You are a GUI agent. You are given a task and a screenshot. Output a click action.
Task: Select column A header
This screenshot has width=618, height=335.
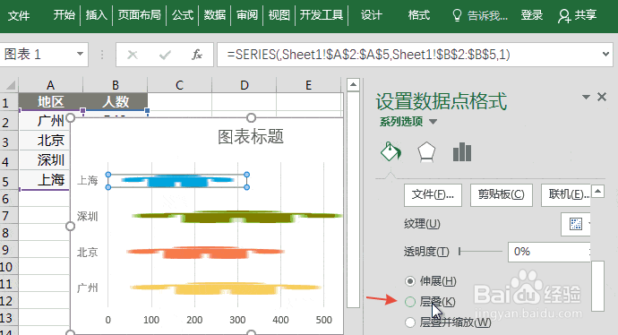pyautogui.click(x=50, y=85)
